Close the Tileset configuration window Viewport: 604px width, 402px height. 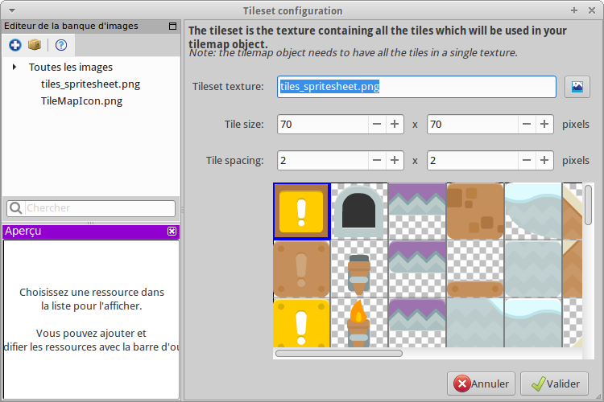pyautogui.click(x=592, y=10)
